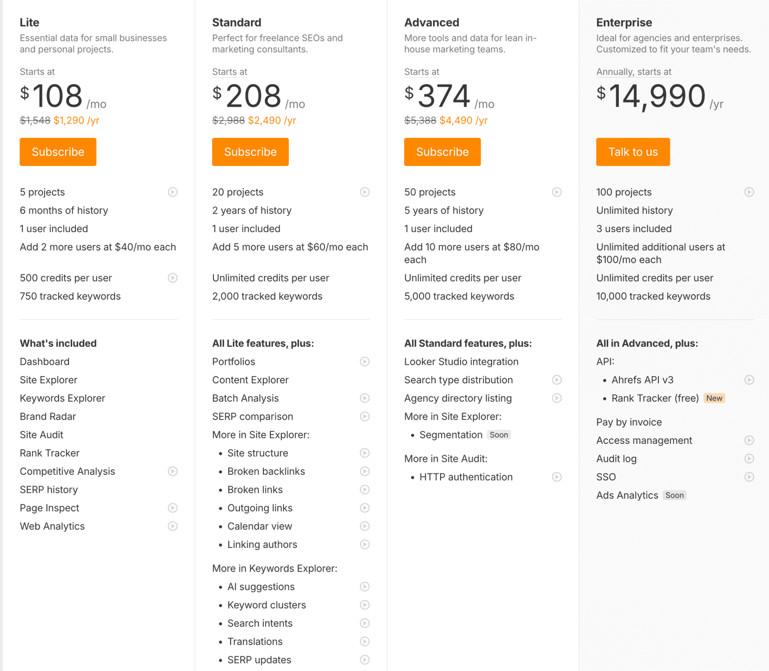Click the 'Annually, starts at' label

point(634,72)
